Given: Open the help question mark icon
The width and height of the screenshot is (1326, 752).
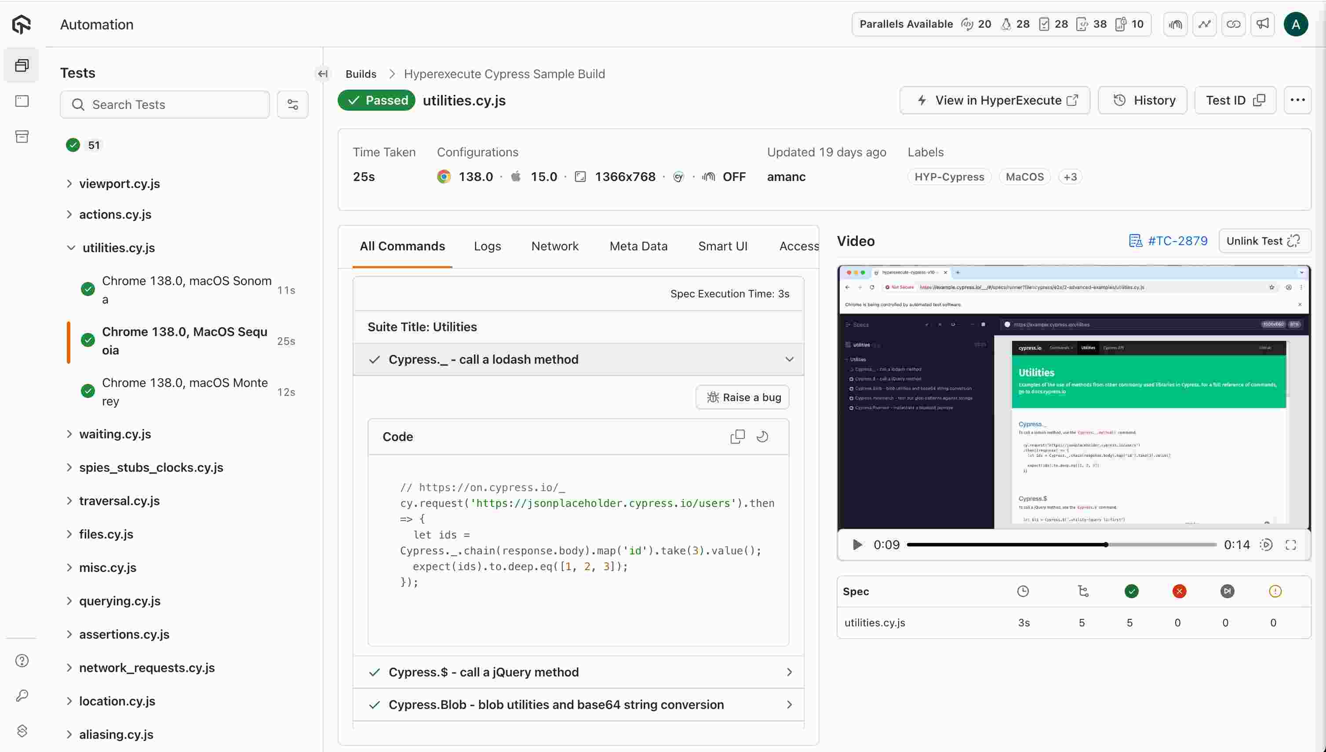Looking at the screenshot, I should coord(22,661).
